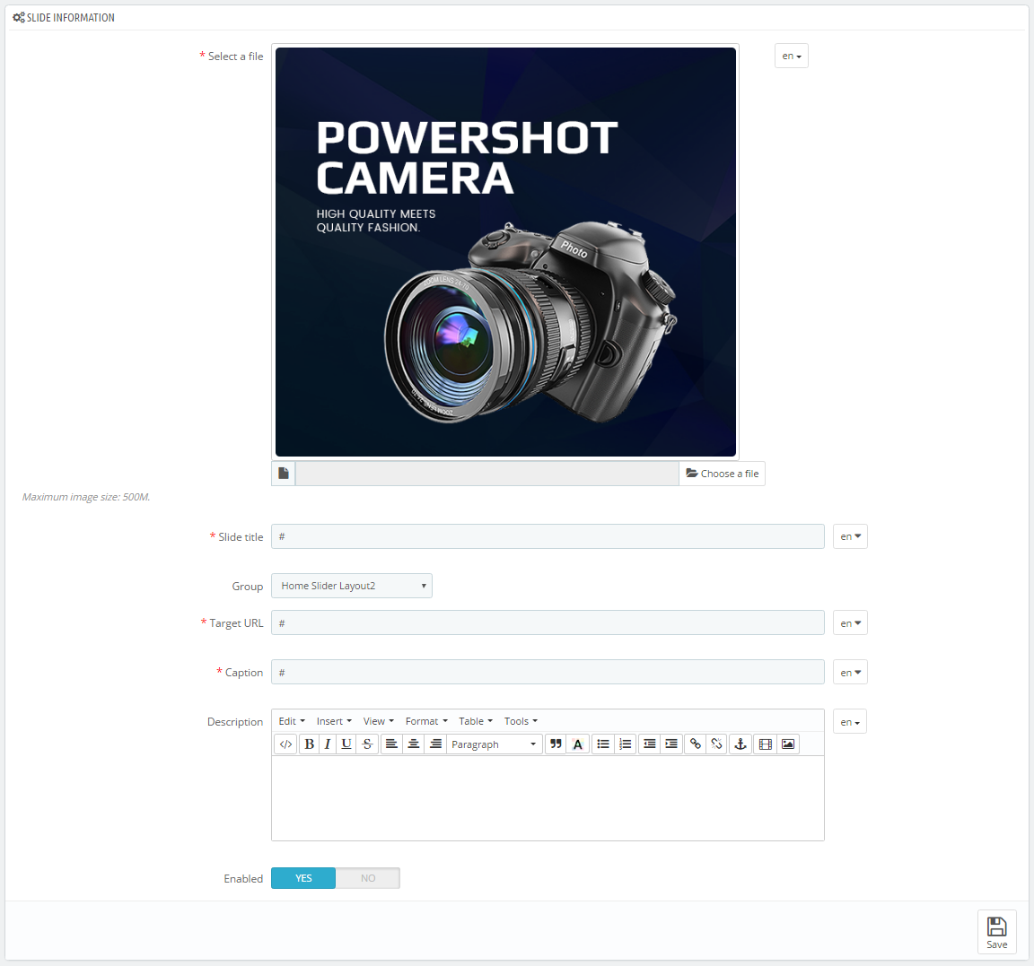Open the Insert menu in editor

tap(334, 721)
